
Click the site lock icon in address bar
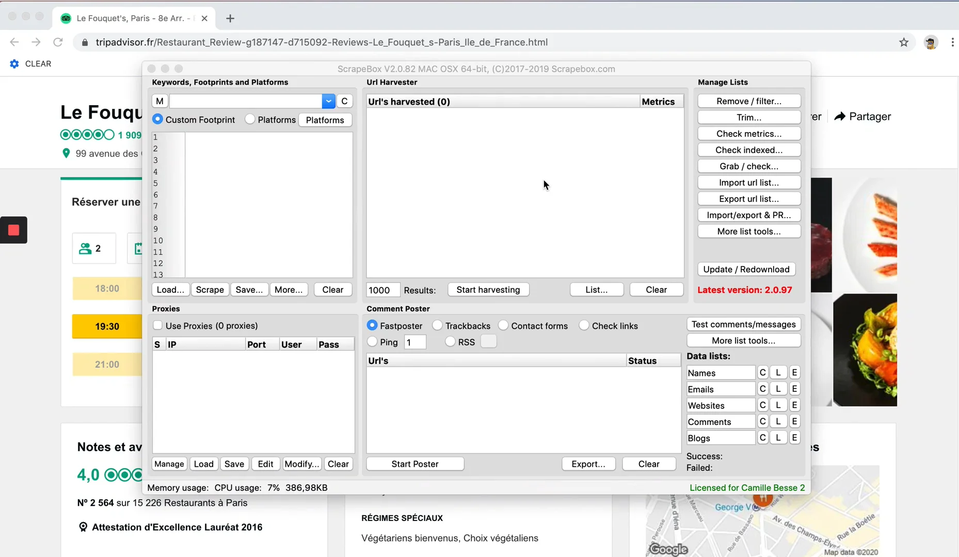coord(85,42)
